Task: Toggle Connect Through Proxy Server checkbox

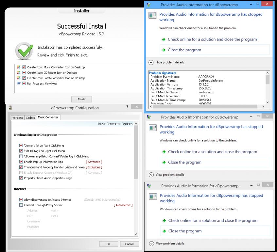Action: tap(21, 205)
